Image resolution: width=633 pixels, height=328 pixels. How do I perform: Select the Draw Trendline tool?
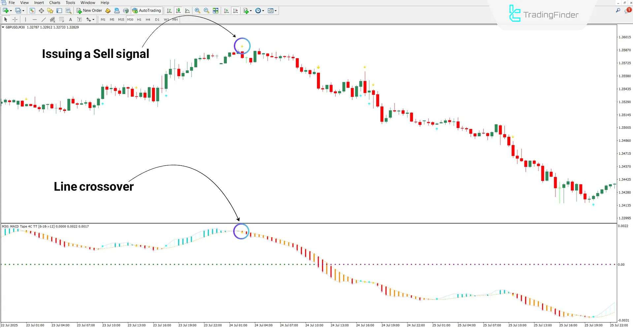coord(44,19)
